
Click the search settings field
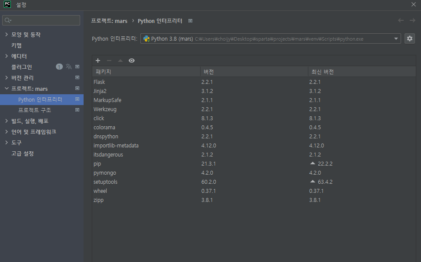(x=41, y=20)
